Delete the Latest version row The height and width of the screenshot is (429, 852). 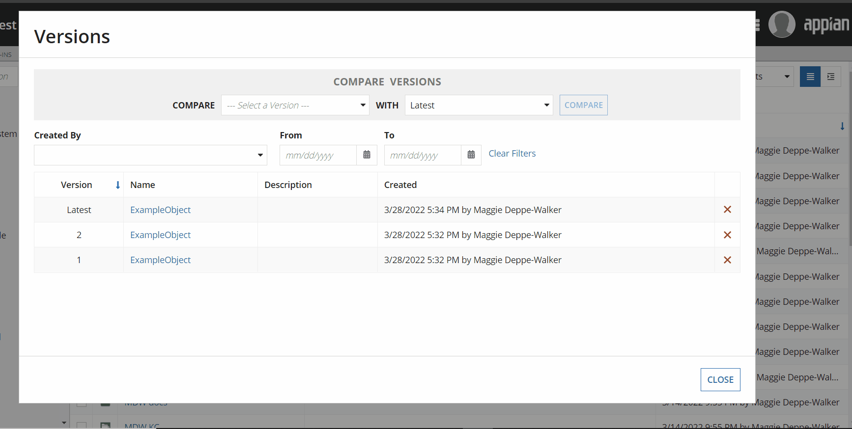[727, 210]
